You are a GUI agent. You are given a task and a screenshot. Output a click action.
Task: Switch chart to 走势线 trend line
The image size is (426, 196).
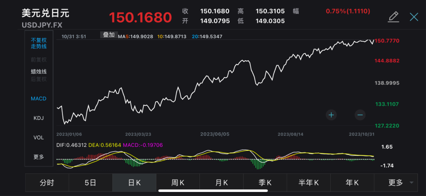tap(39, 47)
